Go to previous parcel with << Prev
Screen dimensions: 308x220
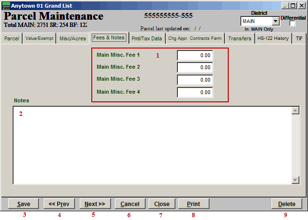click(x=59, y=204)
